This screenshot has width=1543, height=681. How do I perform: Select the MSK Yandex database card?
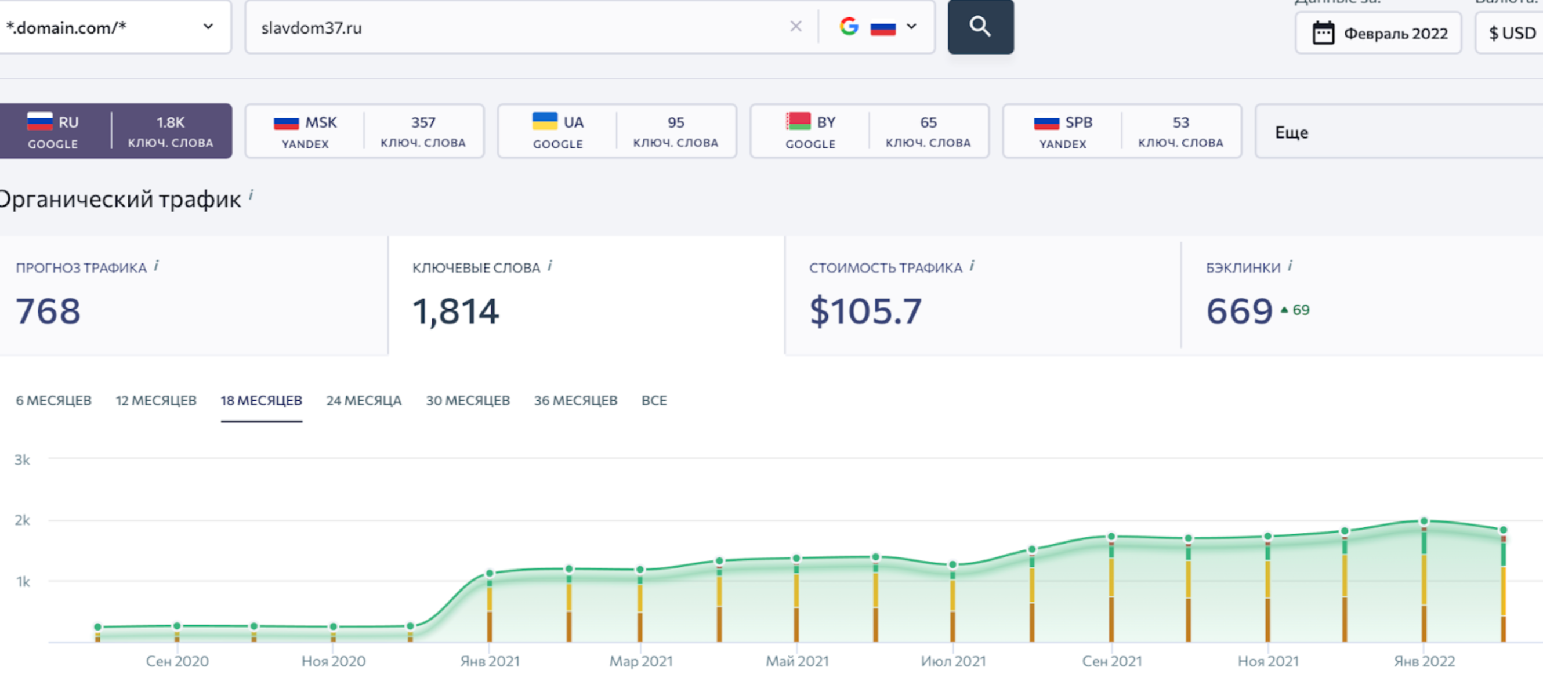point(364,131)
